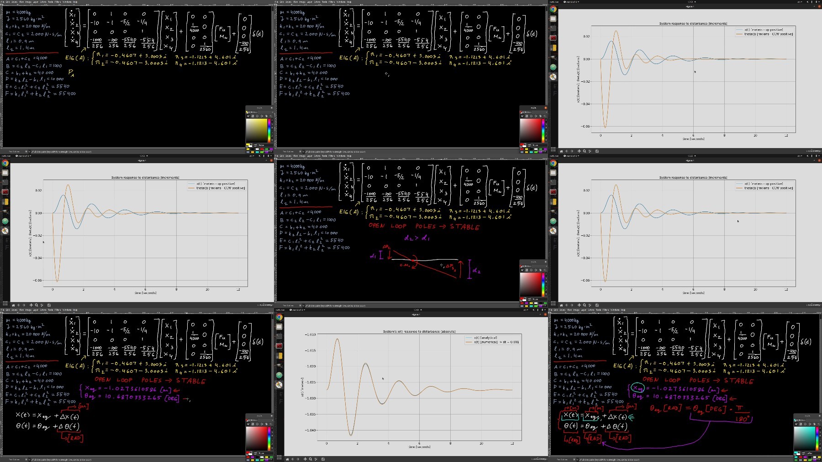Close Tool Options tab in the d2 > d1 sketch window
Screen dimensions: 822x462
[300, 305]
